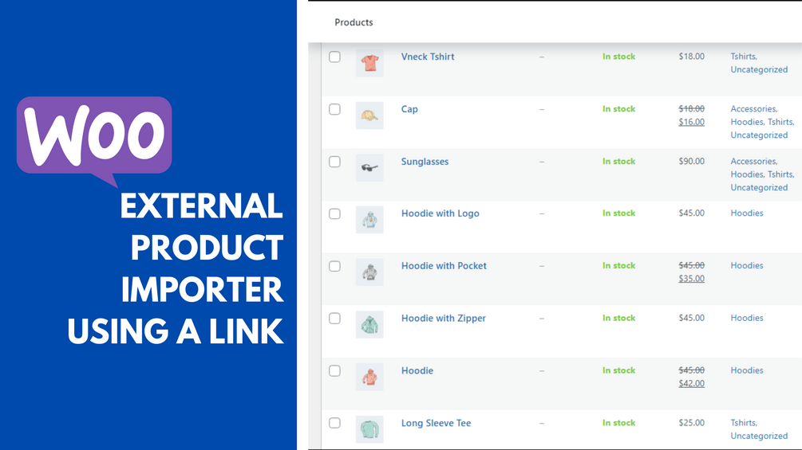802x450 pixels.
Task: Open the Vneck Tshirt product thumbnail
Action: pos(369,63)
